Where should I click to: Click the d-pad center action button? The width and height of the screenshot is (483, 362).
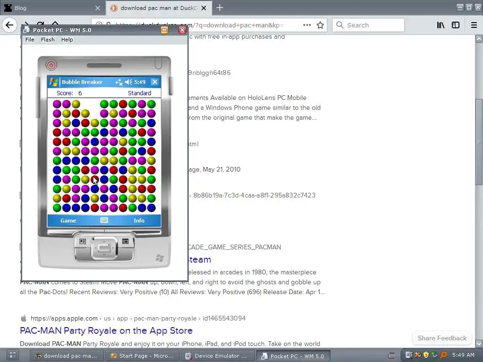point(104,248)
